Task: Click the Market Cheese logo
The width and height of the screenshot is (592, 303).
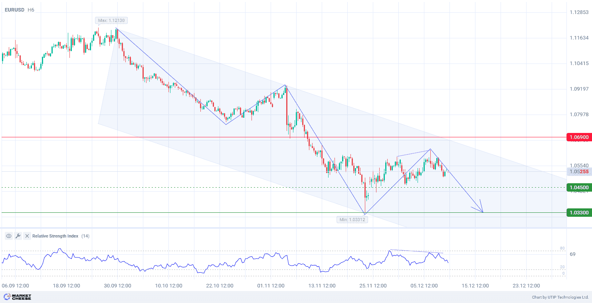Action: [x=17, y=297]
